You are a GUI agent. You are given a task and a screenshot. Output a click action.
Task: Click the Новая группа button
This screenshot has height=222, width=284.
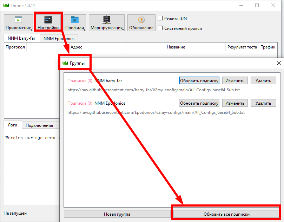(x=117, y=214)
